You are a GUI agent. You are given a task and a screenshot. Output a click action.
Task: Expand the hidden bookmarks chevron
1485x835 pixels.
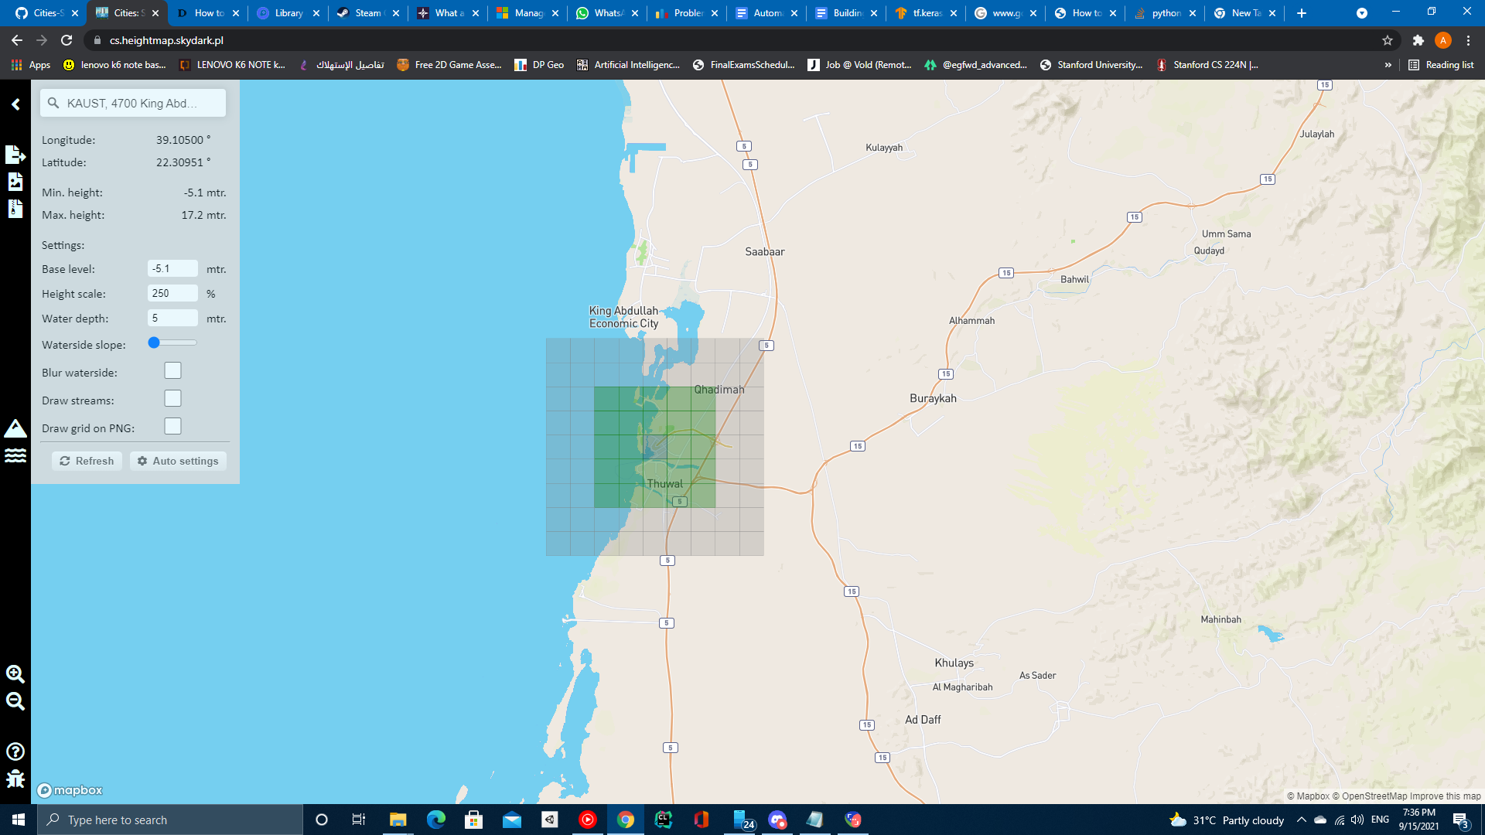point(1388,65)
